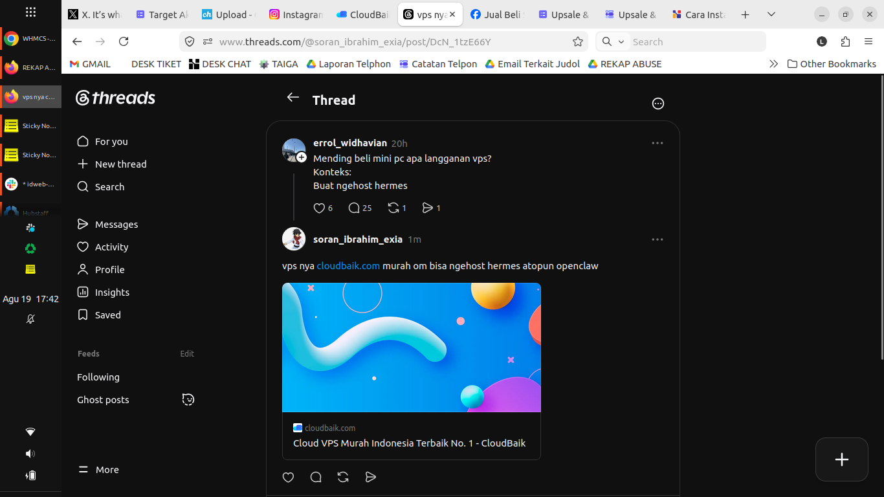Open the REKAP ABUSE bookmark
The height and width of the screenshot is (497, 884).
[624, 64]
